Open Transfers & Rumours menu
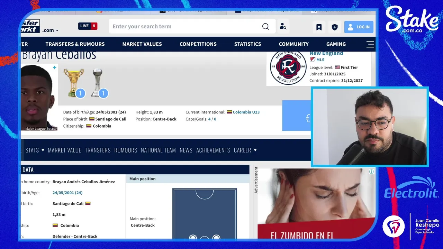The image size is (443, 249). point(75,44)
